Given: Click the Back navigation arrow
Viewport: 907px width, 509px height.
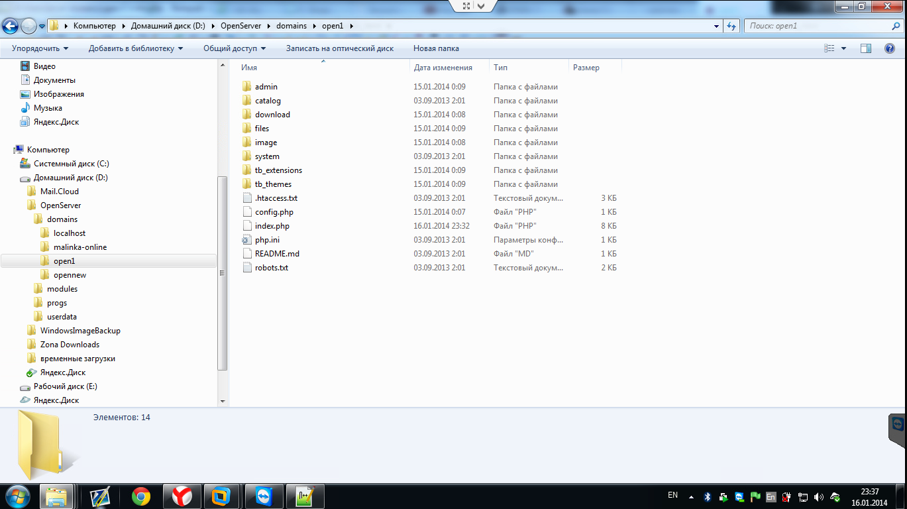Looking at the screenshot, I should coord(11,26).
